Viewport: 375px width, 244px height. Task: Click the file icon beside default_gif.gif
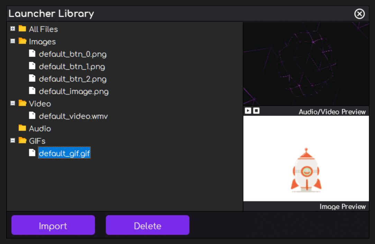[x=32, y=153]
